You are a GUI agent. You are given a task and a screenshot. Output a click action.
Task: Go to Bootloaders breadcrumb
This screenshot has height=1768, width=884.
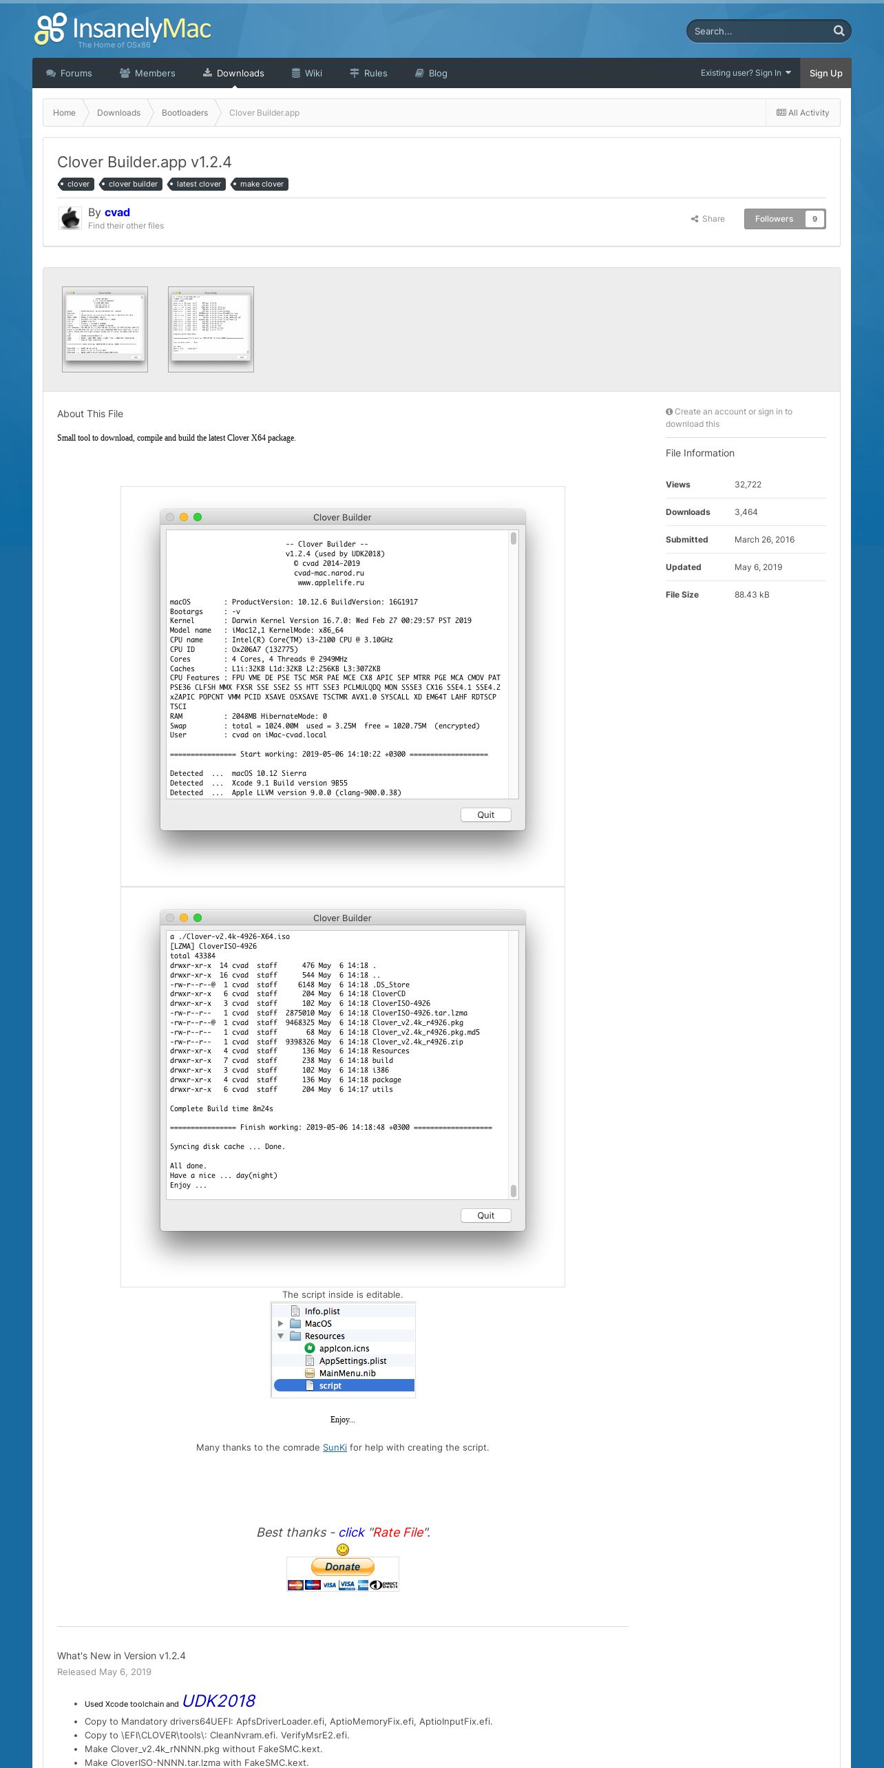tap(185, 113)
